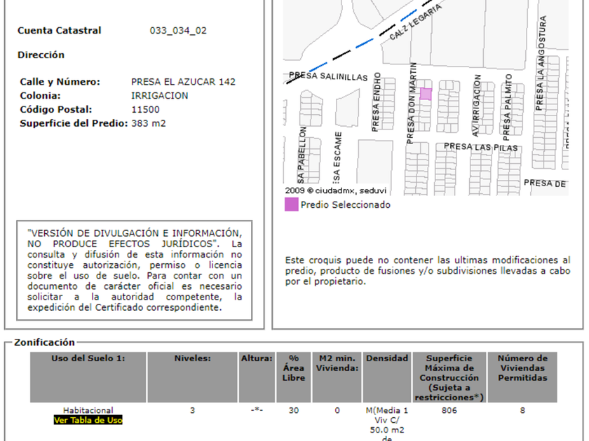Click the Predio Seleccionado pink legend swatch

(292, 204)
